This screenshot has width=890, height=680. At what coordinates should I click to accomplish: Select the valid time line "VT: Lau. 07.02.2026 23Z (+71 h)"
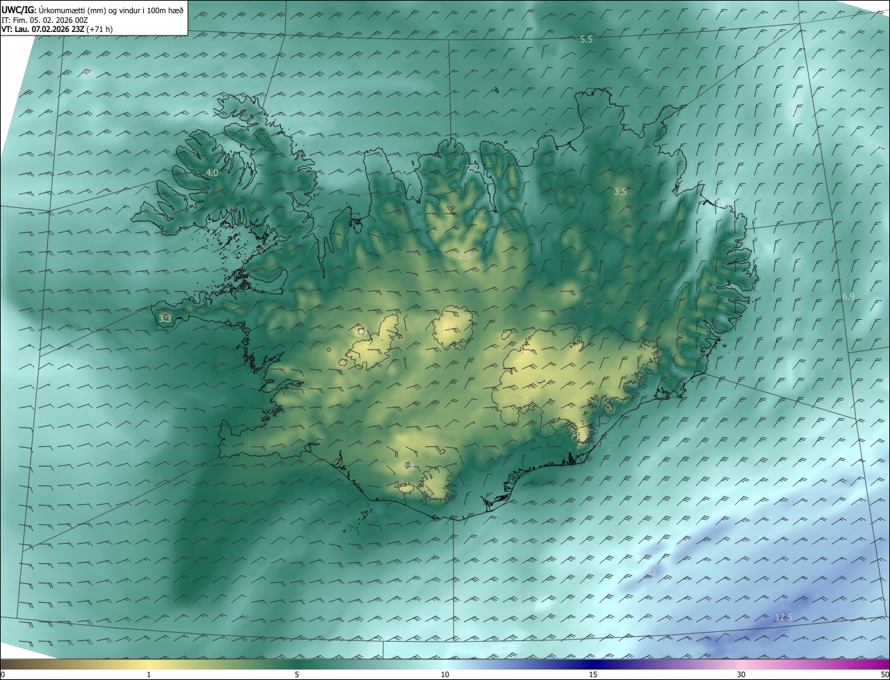pyautogui.click(x=56, y=30)
